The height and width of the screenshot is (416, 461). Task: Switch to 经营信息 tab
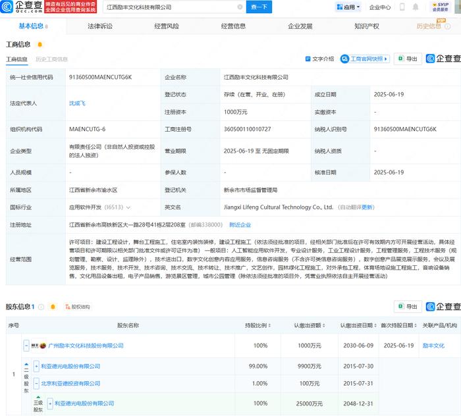[x=233, y=26]
